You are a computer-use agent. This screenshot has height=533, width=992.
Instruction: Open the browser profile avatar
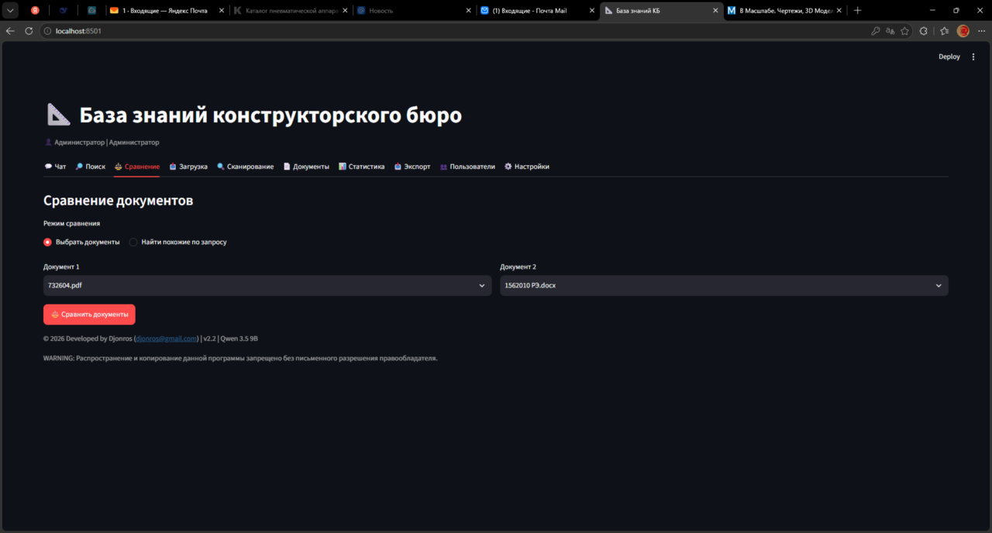coord(963,31)
